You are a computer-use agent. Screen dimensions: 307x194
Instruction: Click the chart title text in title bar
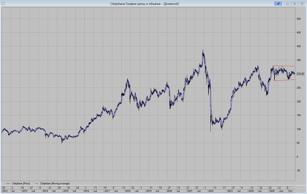pyautogui.click(x=144, y=4)
